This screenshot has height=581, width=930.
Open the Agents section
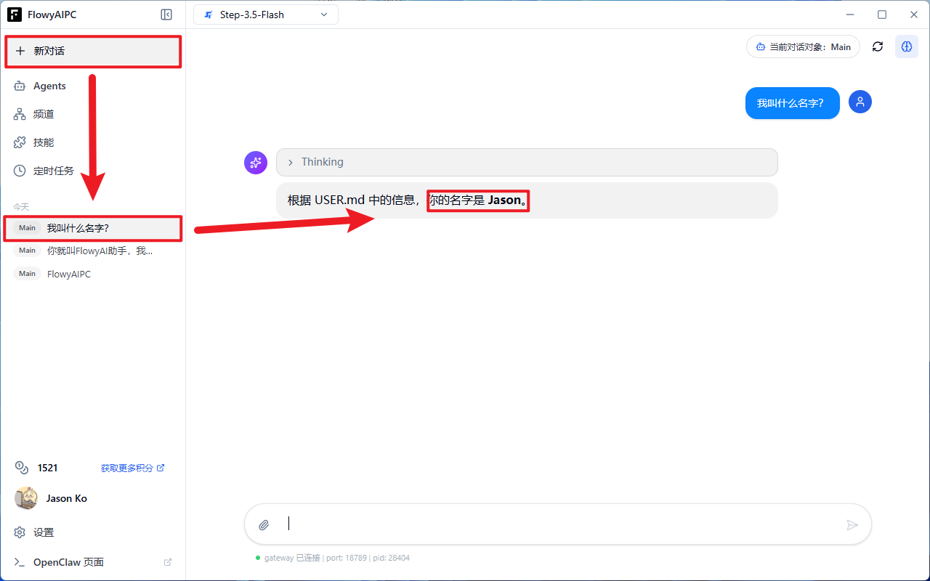49,86
